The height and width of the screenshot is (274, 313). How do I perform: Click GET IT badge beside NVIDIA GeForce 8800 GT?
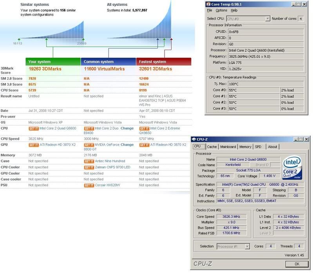click(x=89, y=145)
